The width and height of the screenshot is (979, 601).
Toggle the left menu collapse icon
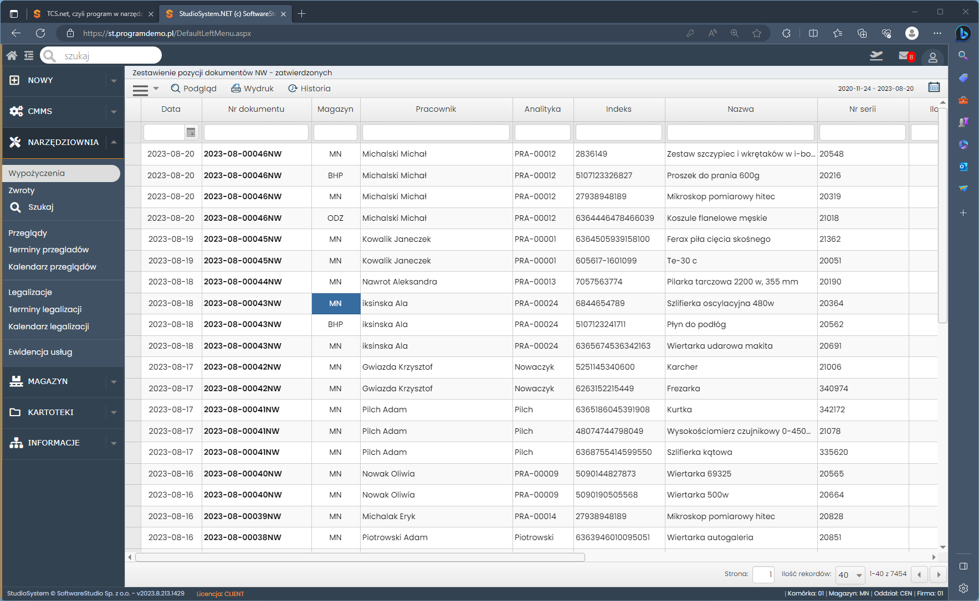coord(29,55)
